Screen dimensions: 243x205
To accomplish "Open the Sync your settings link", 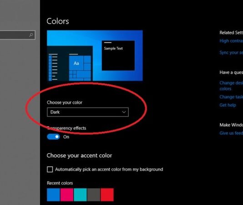I will [x=231, y=52].
